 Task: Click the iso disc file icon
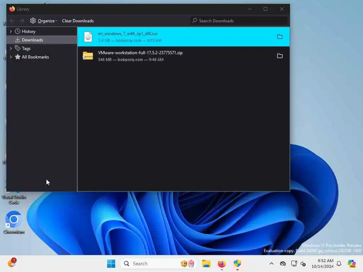point(88,37)
